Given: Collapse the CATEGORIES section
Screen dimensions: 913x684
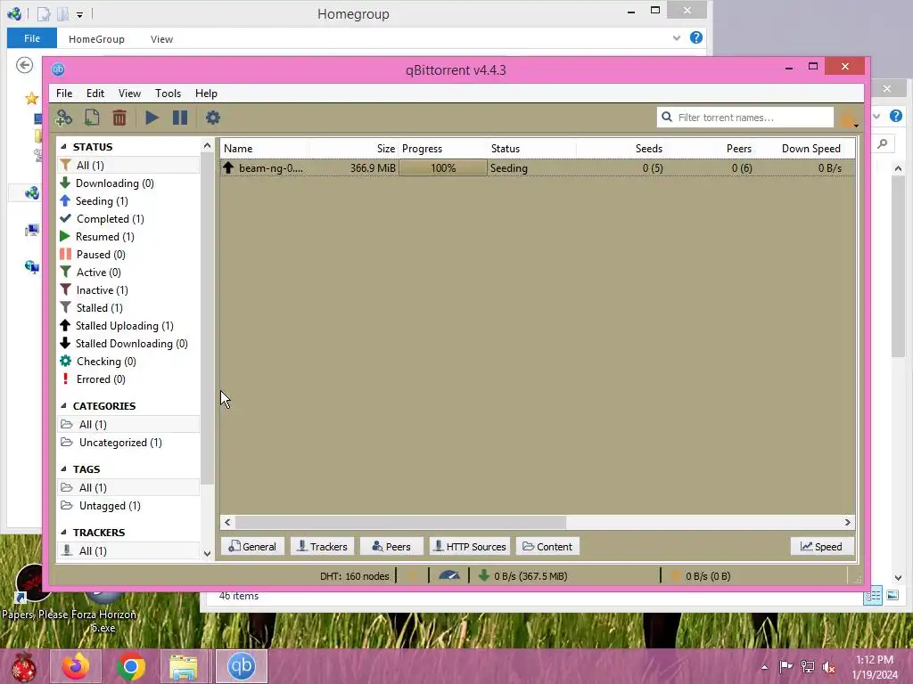Looking at the screenshot, I should [x=63, y=406].
